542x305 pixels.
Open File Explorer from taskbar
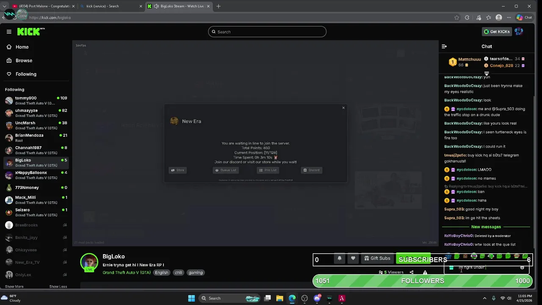(x=280, y=298)
